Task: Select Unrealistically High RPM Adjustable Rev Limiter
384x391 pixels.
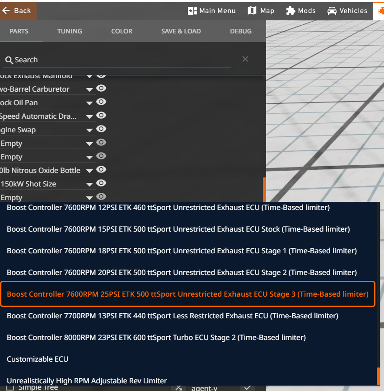Action: [x=188, y=381]
